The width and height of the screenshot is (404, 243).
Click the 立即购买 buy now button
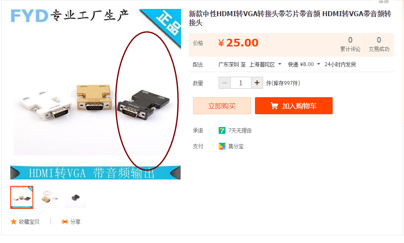pyautogui.click(x=222, y=106)
